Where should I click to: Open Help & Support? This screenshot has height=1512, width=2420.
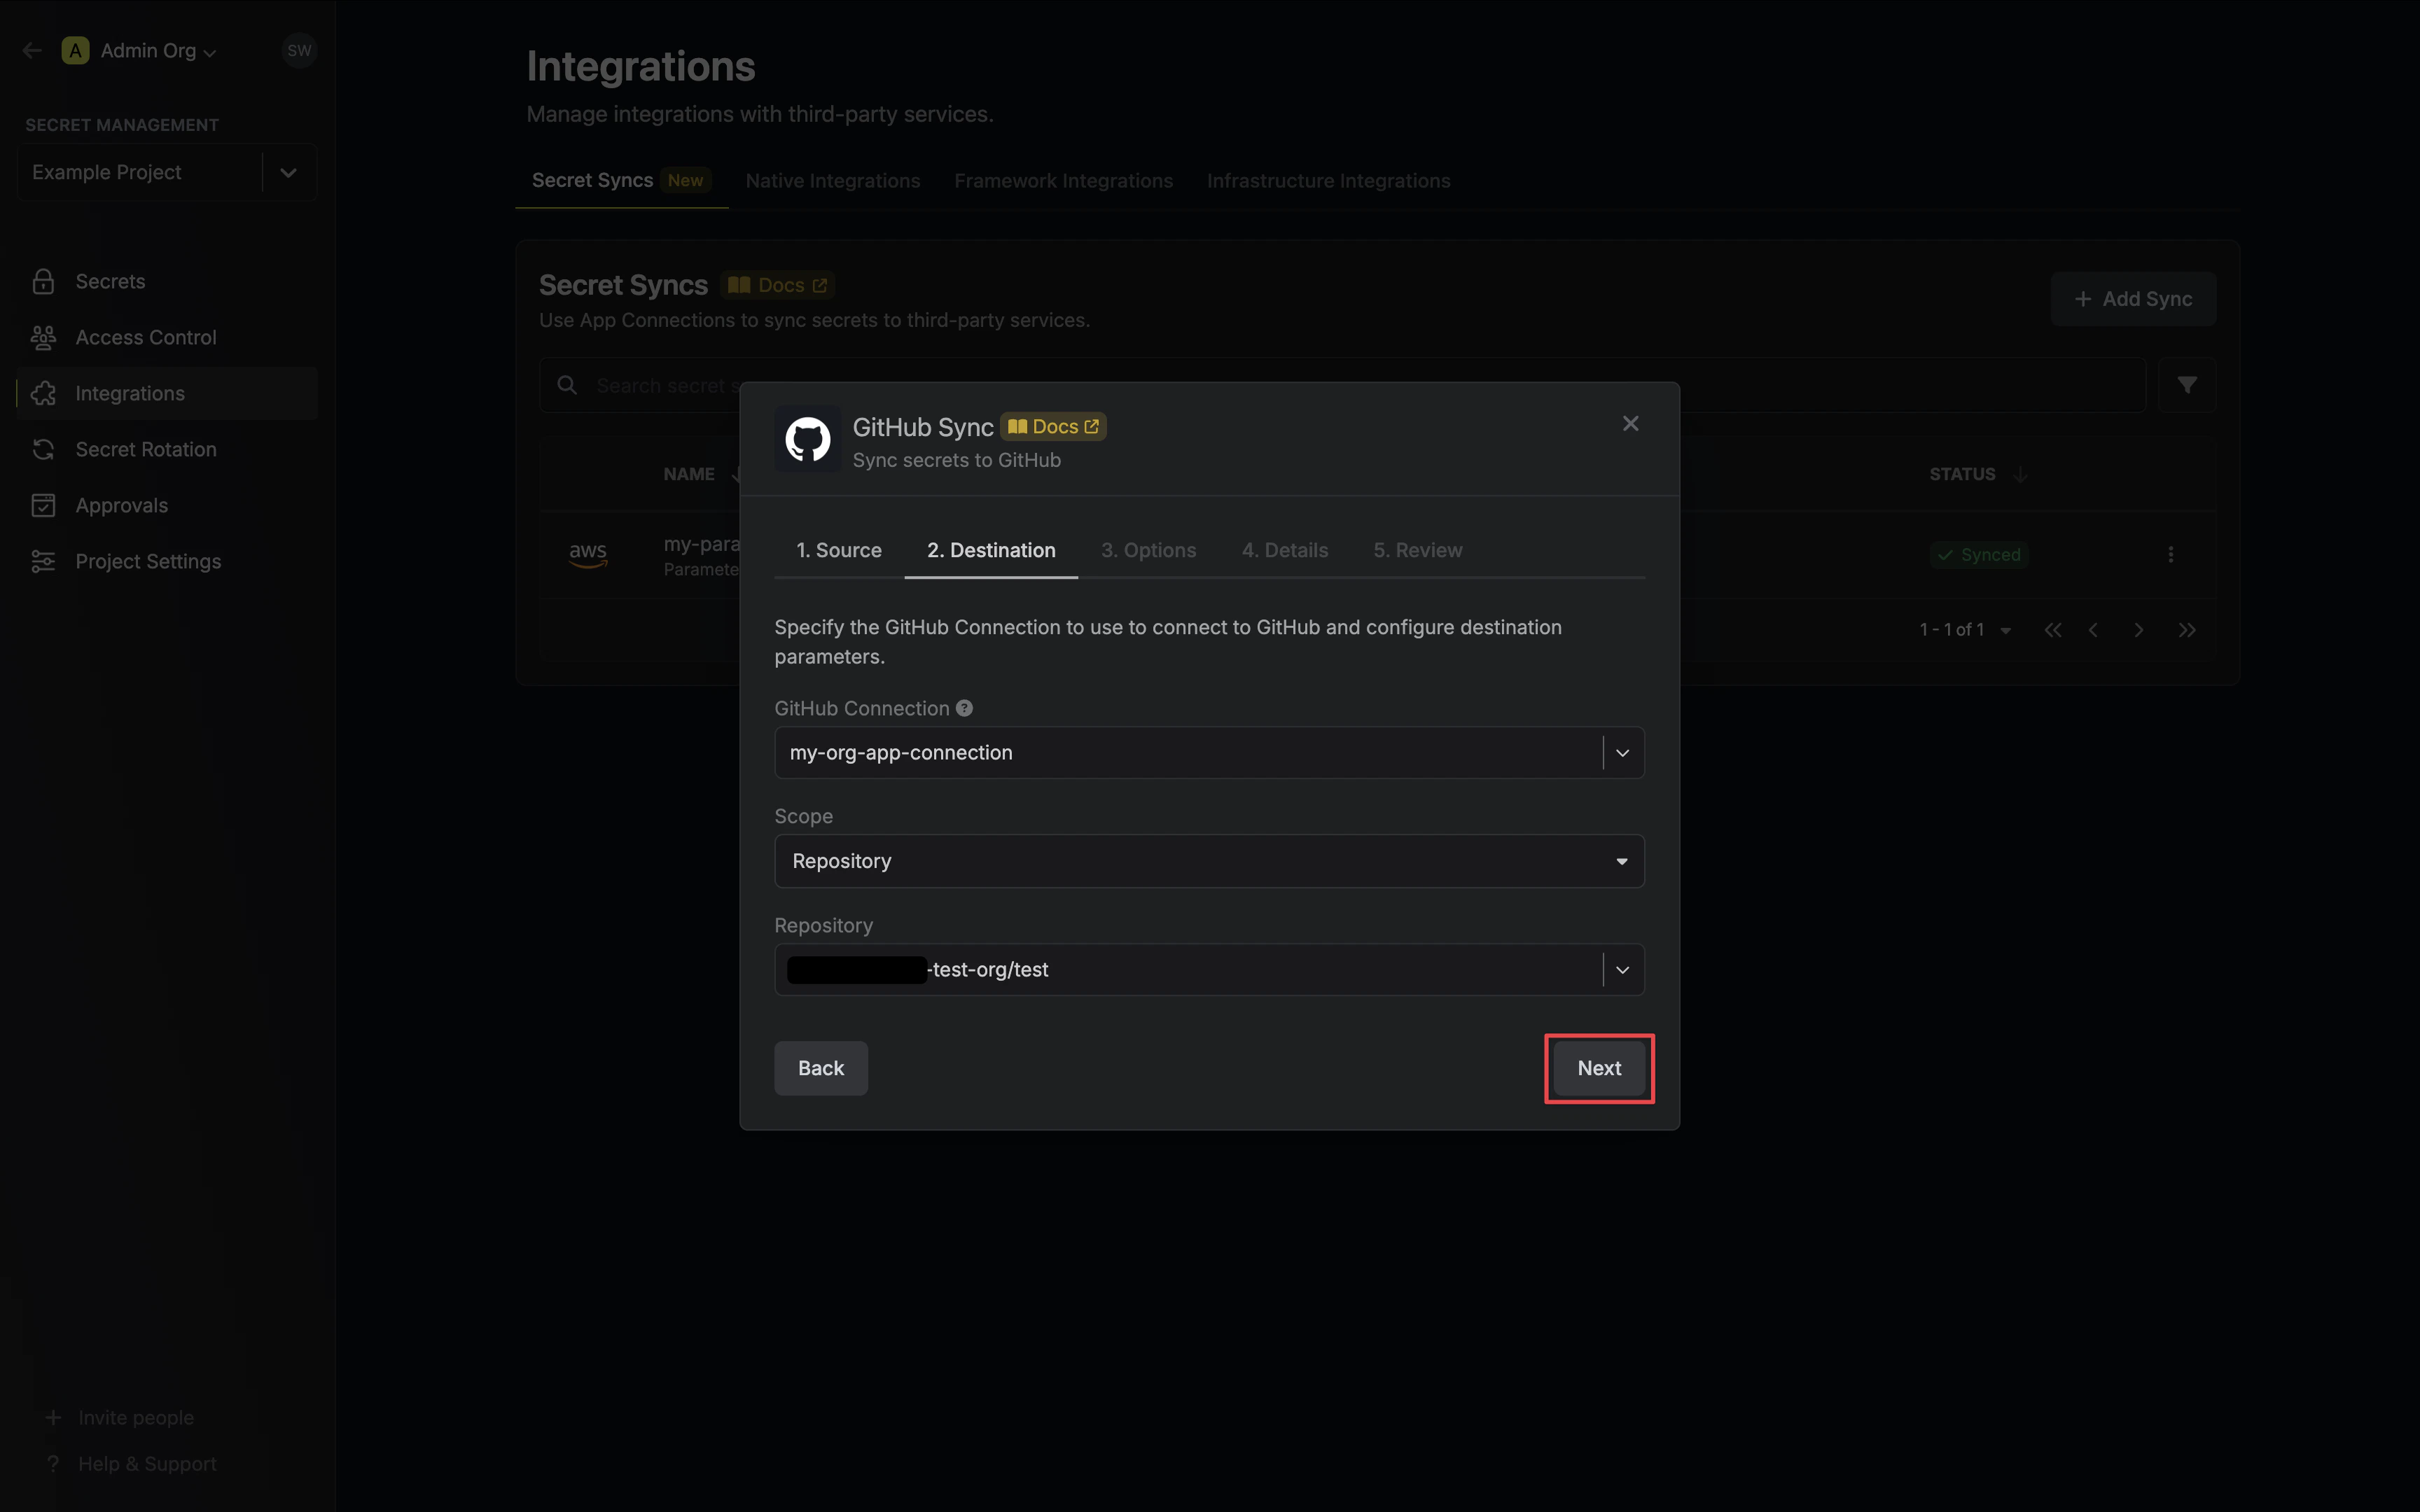coord(132,1463)
